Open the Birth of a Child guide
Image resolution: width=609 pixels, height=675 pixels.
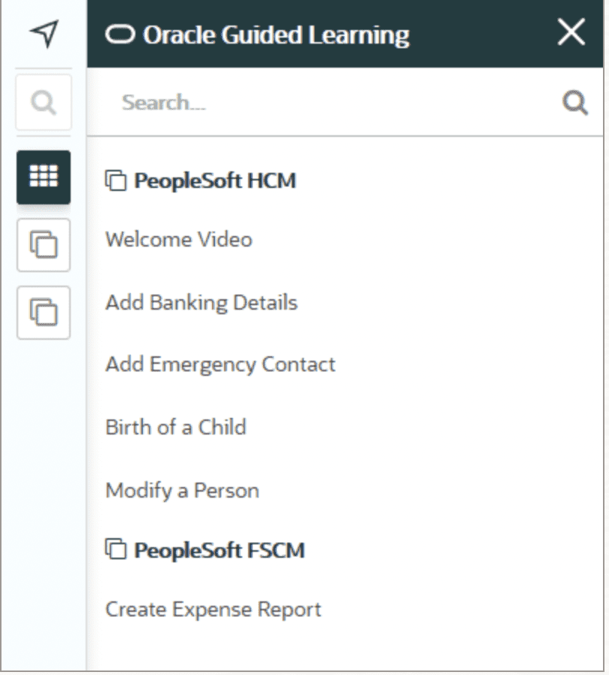pos(176,428)
